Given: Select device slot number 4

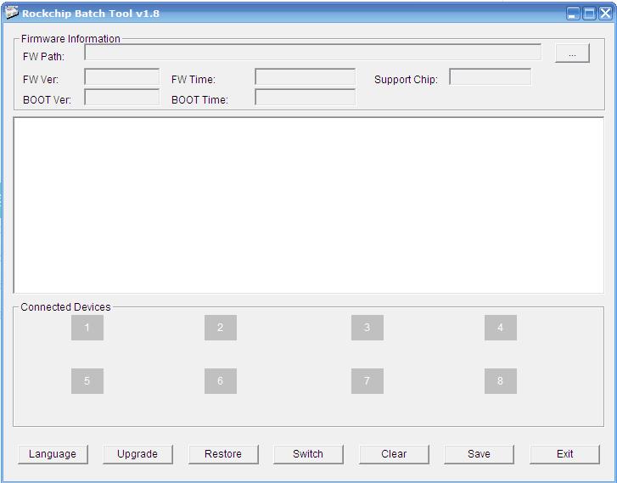Looking at the screenshot, I should tap(500, 328).
